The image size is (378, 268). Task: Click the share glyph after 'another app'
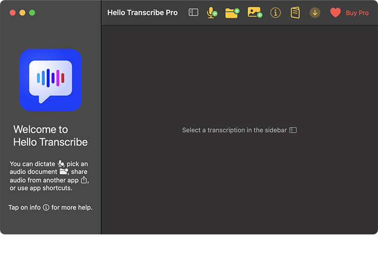point(84,180)
